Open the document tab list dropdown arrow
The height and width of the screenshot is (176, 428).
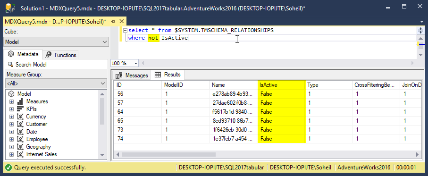click(x=422, y=22)
